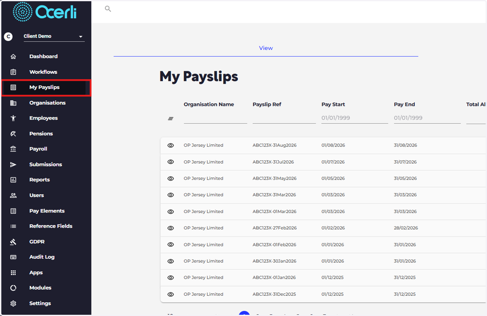The height and width of the screenshot is (316, 487).
Task: Click the 01/08/2026 pay start cell
Action: (x=333, y=145)
